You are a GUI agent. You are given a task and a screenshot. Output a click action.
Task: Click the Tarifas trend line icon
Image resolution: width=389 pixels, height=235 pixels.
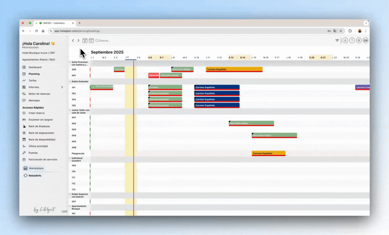tap(24, 80)
